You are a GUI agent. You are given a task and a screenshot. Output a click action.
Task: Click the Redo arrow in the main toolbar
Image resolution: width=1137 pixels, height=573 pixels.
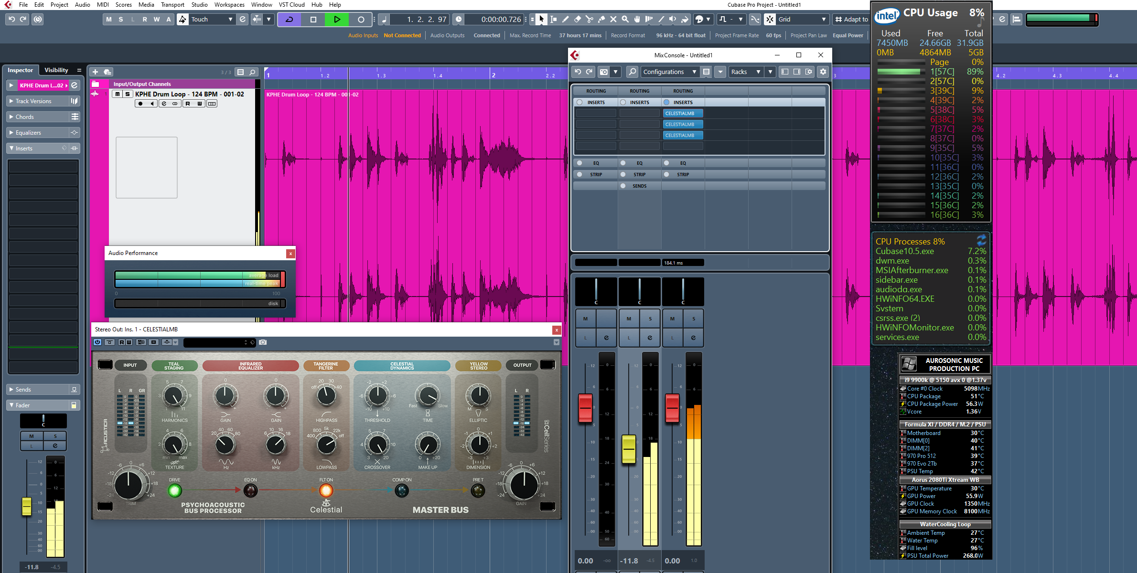coord(23,19)
